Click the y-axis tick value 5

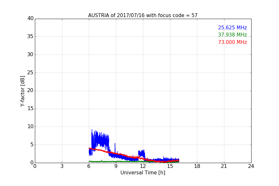tap(32, 145)
